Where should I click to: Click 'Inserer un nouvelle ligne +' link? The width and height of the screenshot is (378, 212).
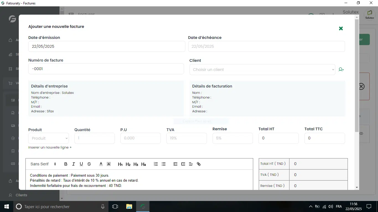[50, 147]
